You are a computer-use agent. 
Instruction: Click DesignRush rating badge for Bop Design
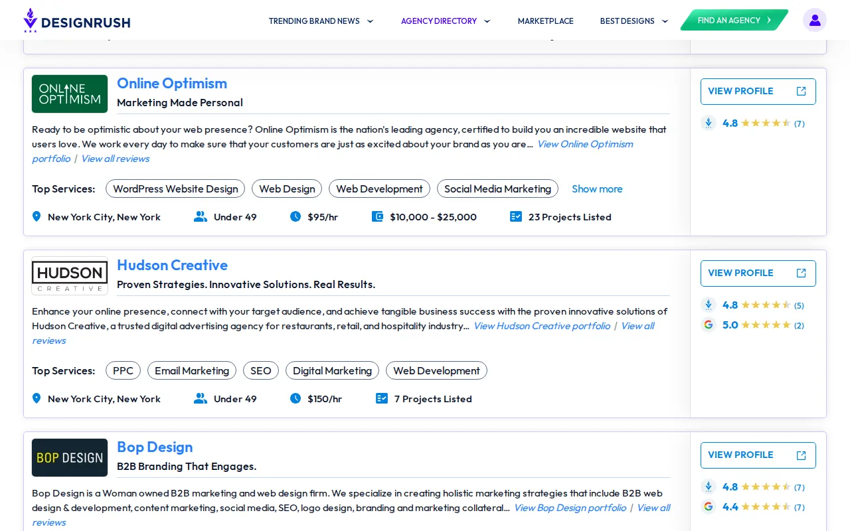point(709,487)
